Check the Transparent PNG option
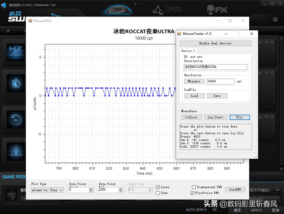The image size is (284, 214). (x=194, y=187)
